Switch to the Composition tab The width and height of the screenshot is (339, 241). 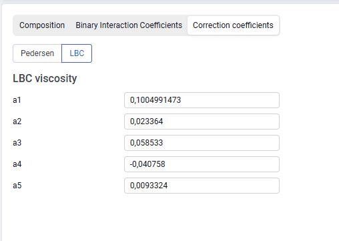[x=42, y=25]
